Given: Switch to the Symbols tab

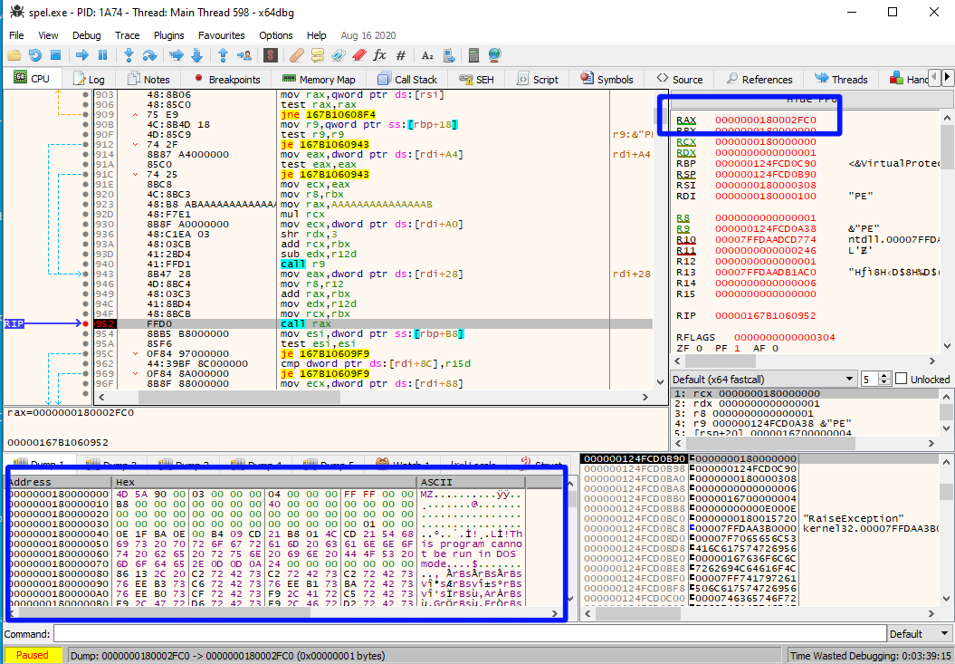Looking at the screenshot, I should pyautogui.click(x=606, y=80).
